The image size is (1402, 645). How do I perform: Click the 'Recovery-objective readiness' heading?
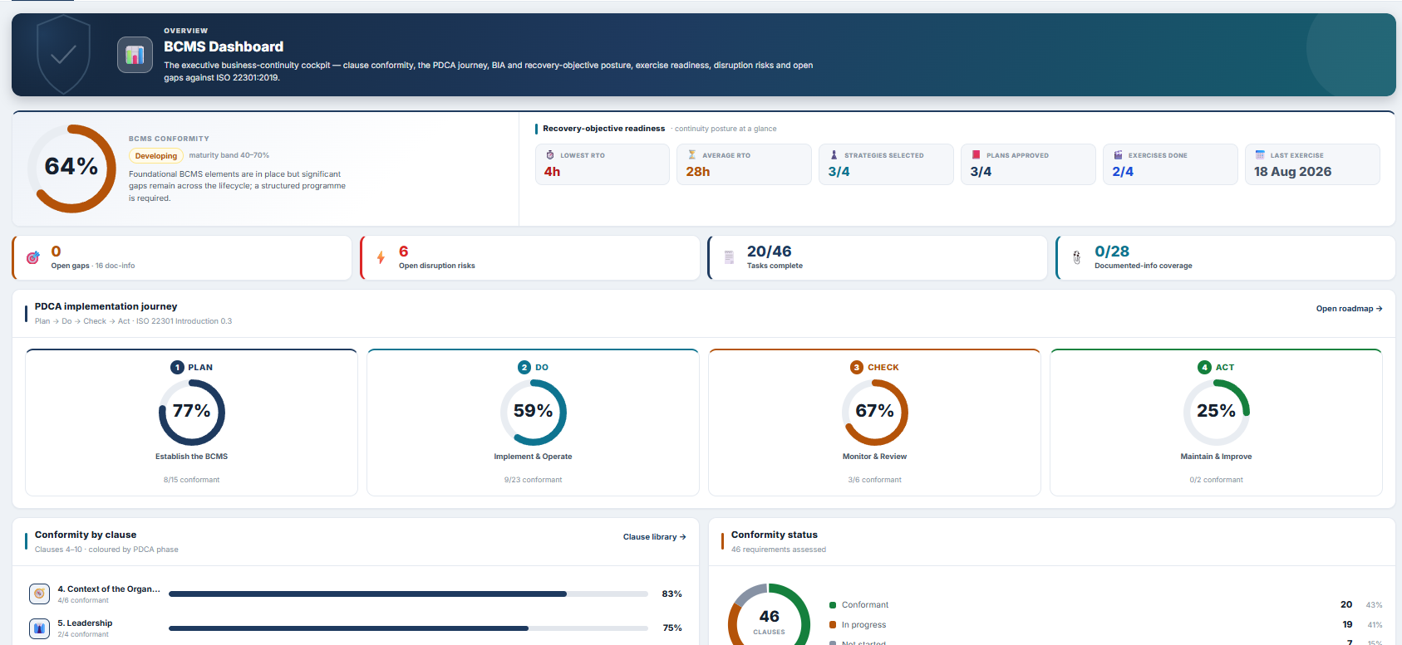tap(604, 129)
